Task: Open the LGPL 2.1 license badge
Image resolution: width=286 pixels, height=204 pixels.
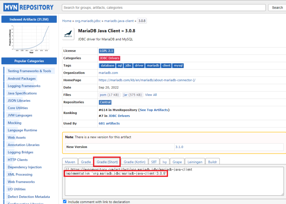Action: [106, 51]
